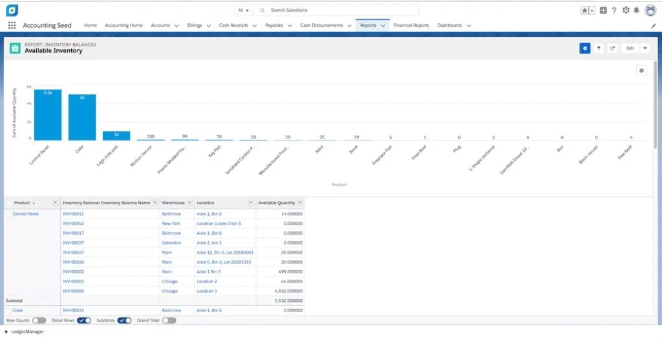The width and height of the screenshot is (662, 338).
Task: Go to the Accounting Home tab
Action: click(x=123, y=25)
